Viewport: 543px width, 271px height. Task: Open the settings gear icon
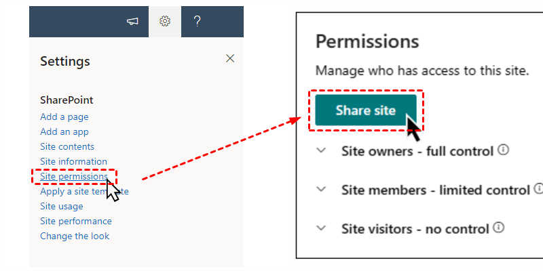coord(164,22)
